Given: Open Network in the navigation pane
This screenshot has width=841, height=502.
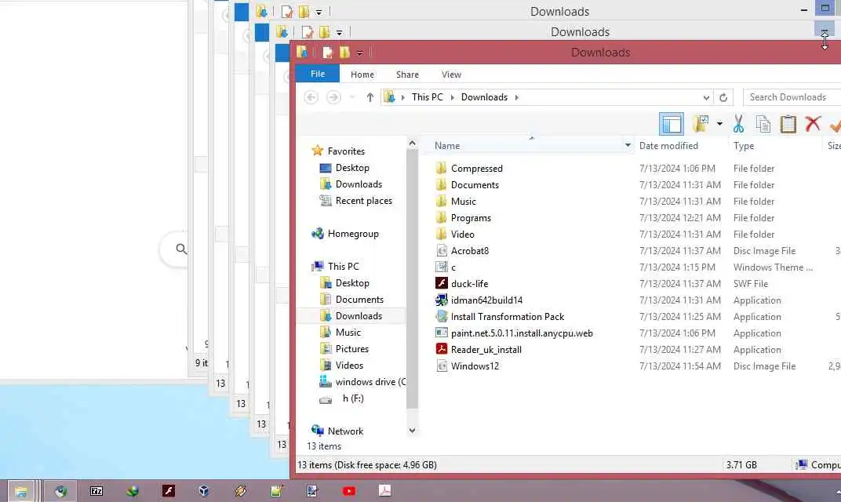Looking at the screenshot, I should (345, 431).
